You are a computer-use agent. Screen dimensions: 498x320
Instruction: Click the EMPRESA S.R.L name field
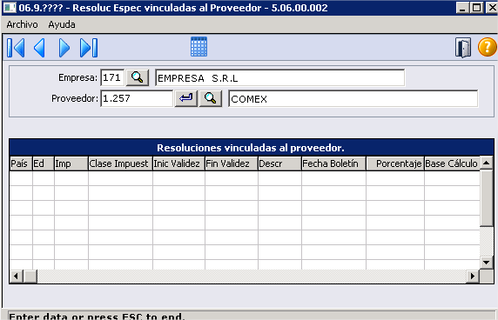point(279,77)
